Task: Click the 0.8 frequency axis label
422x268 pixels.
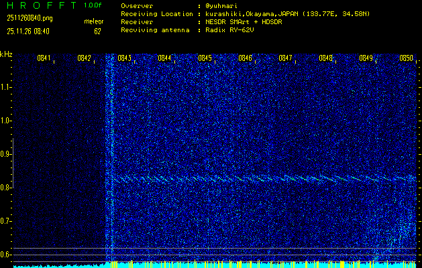Action: pos(6,188)
